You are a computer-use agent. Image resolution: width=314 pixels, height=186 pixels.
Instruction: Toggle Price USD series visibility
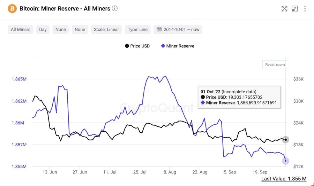137,46
